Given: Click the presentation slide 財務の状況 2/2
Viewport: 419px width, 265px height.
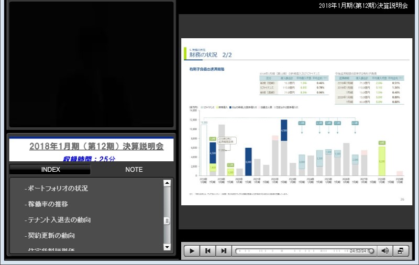Looking at the screenshot, I should tap(296, 122).
